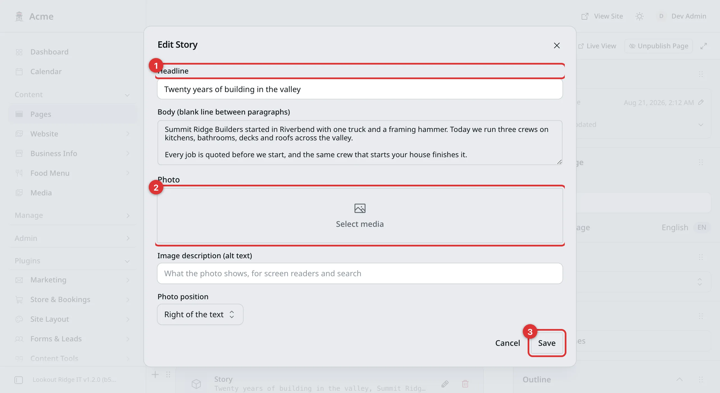Click the Site Layout palette icon
The height and width of the screenshot is (393, 720).
[19, 319]
